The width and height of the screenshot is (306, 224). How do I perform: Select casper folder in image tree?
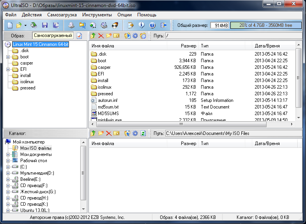[27, 63]
